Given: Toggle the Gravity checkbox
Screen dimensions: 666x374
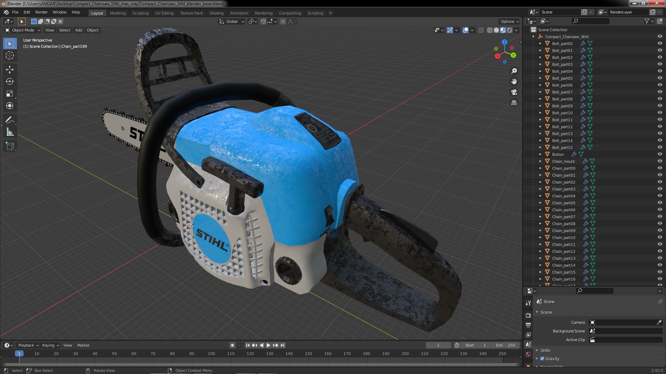Looking at the screenshot, I should tap(542, 358).
